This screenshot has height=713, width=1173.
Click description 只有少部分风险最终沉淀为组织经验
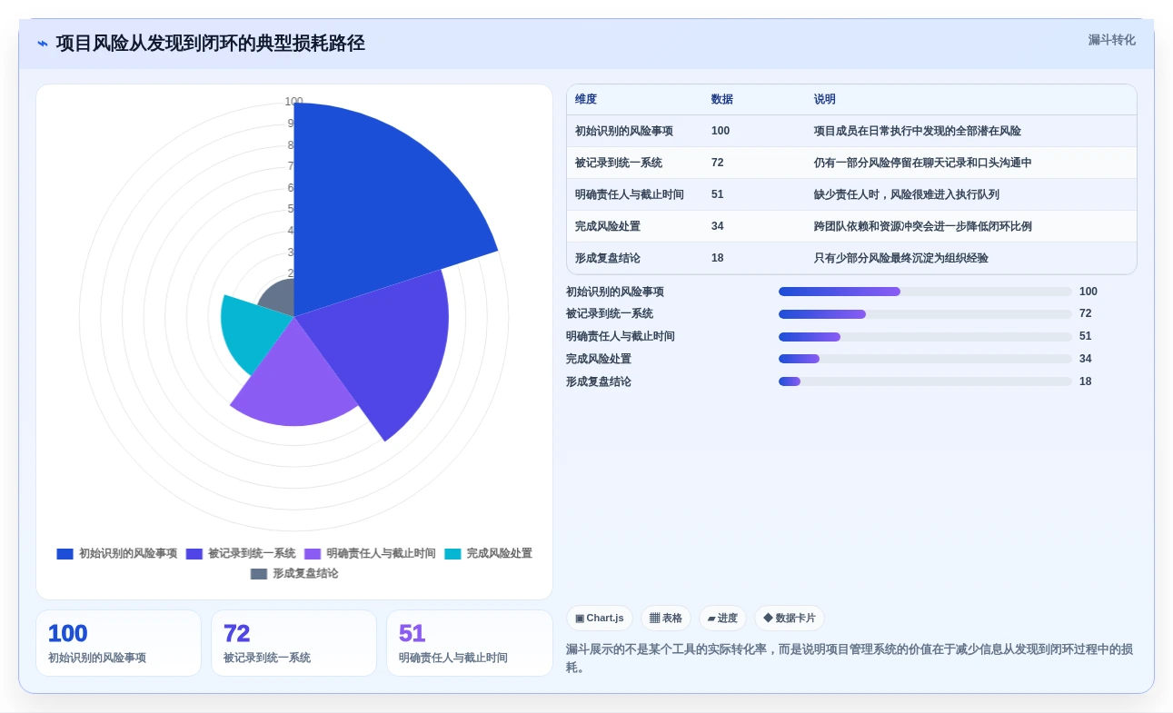pyautogui.click(x=901, y=258)
